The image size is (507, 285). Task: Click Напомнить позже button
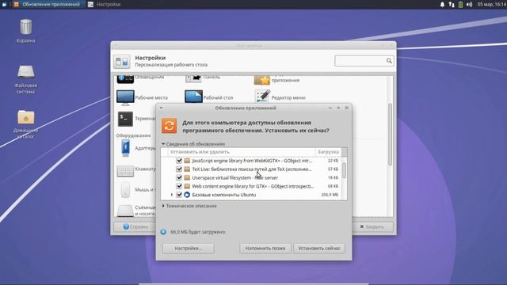pyautogui.click(x=265, y=248)
